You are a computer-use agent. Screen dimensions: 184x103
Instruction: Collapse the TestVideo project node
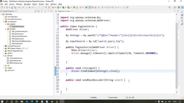coord(1,14)
